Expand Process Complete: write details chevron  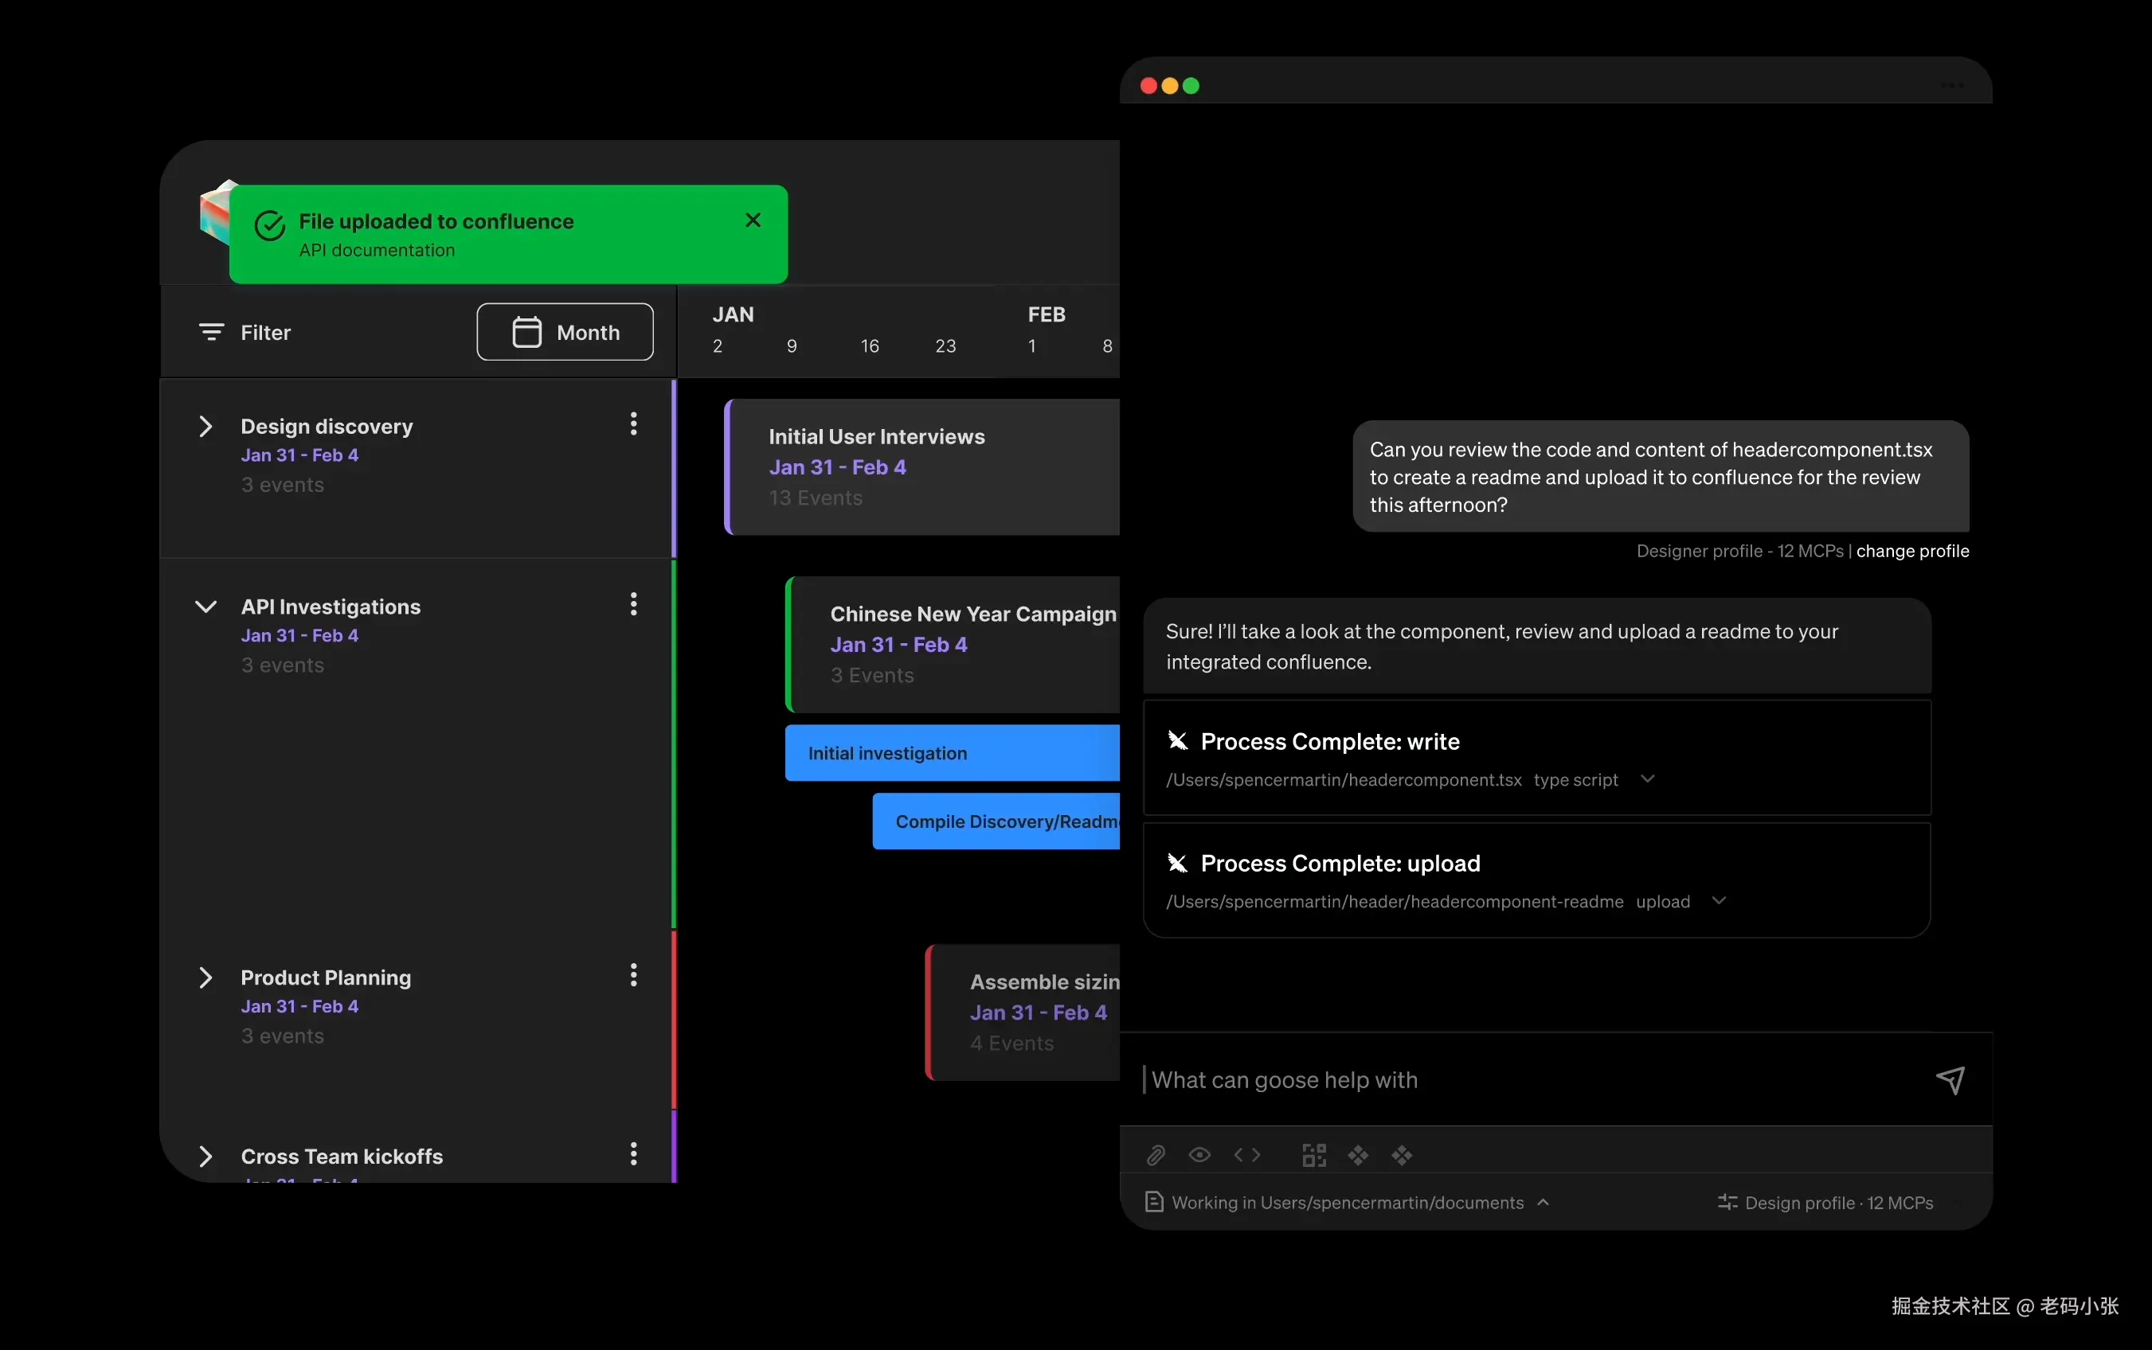point(1648,779)
